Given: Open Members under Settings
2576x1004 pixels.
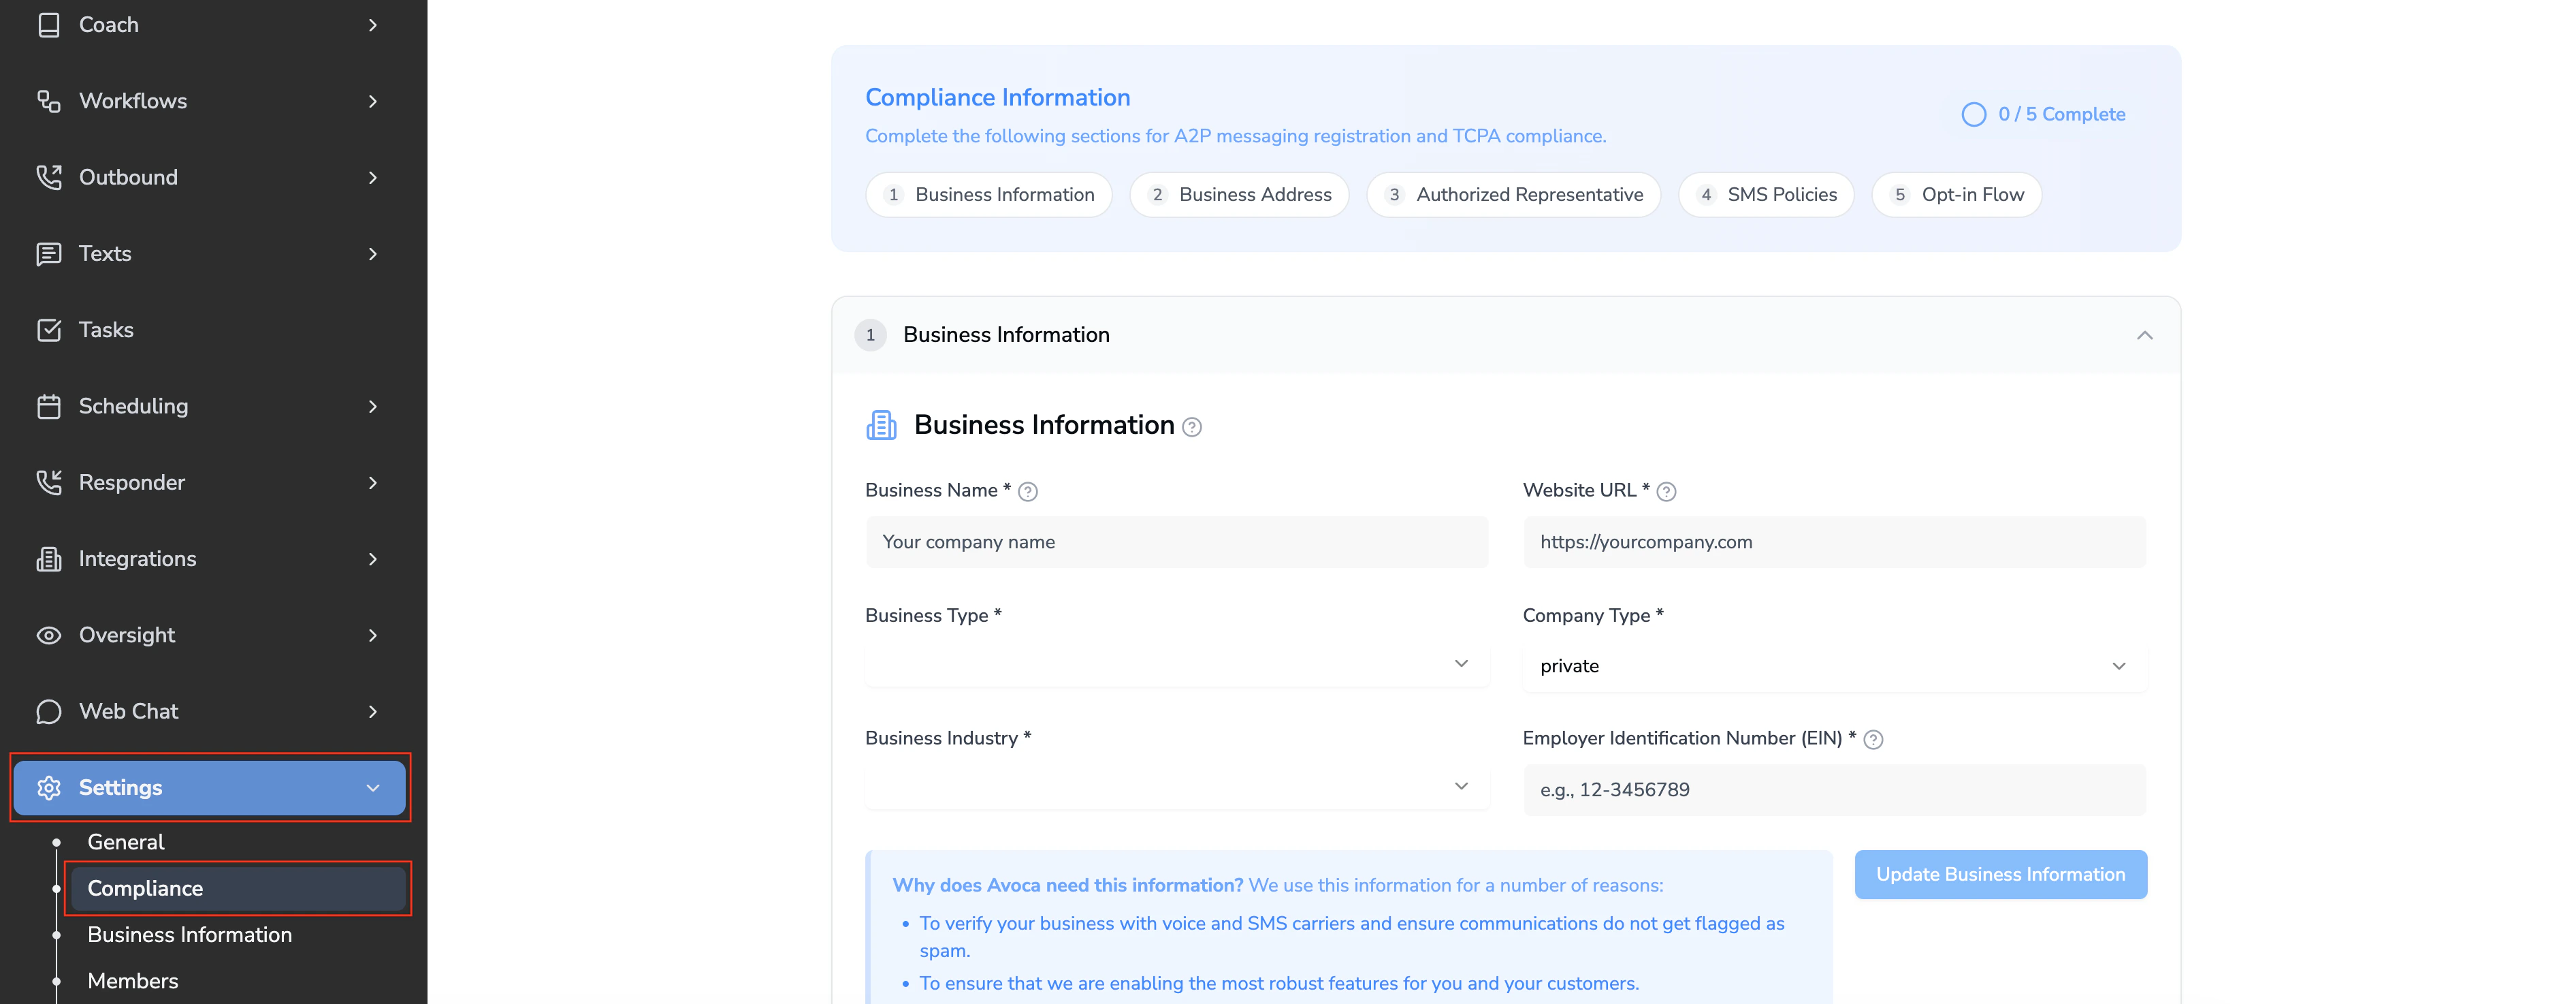Looking at the screenshot, I should click(133, 981).
